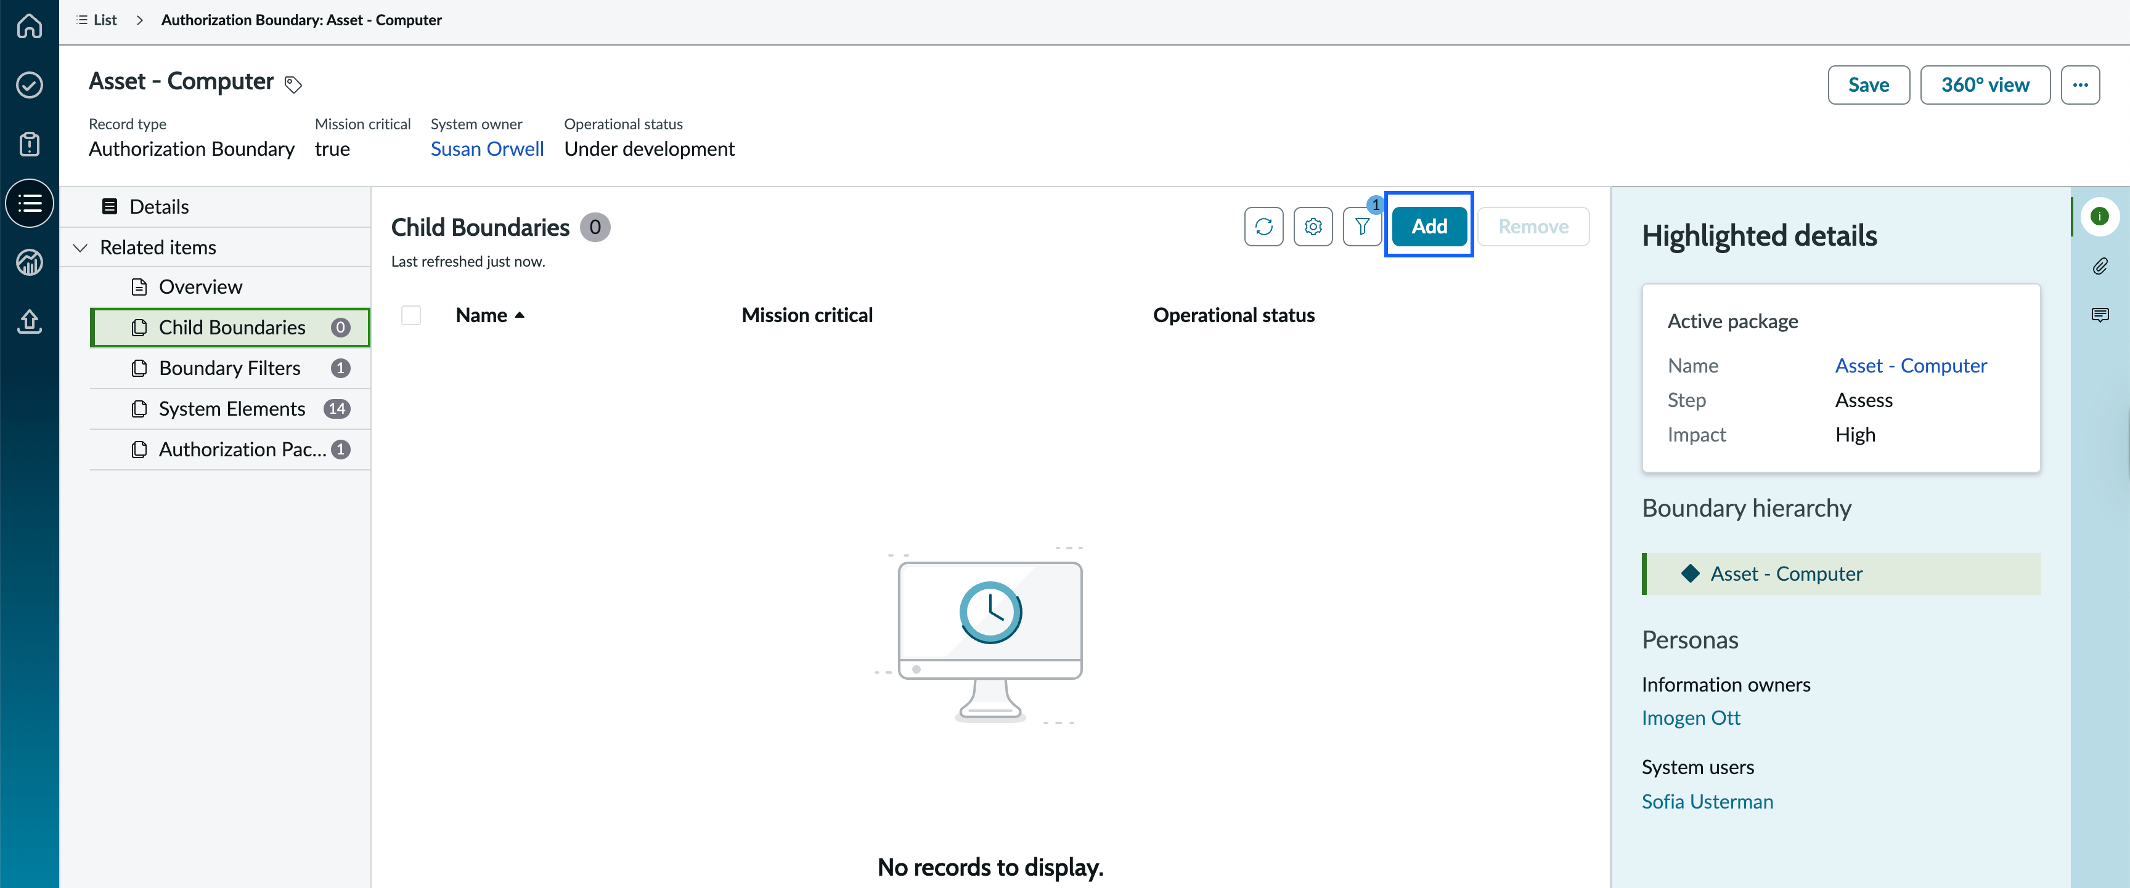Open the comments chat icon
The height and width of the screenshot is (888, 2130).
point(2099,315)
